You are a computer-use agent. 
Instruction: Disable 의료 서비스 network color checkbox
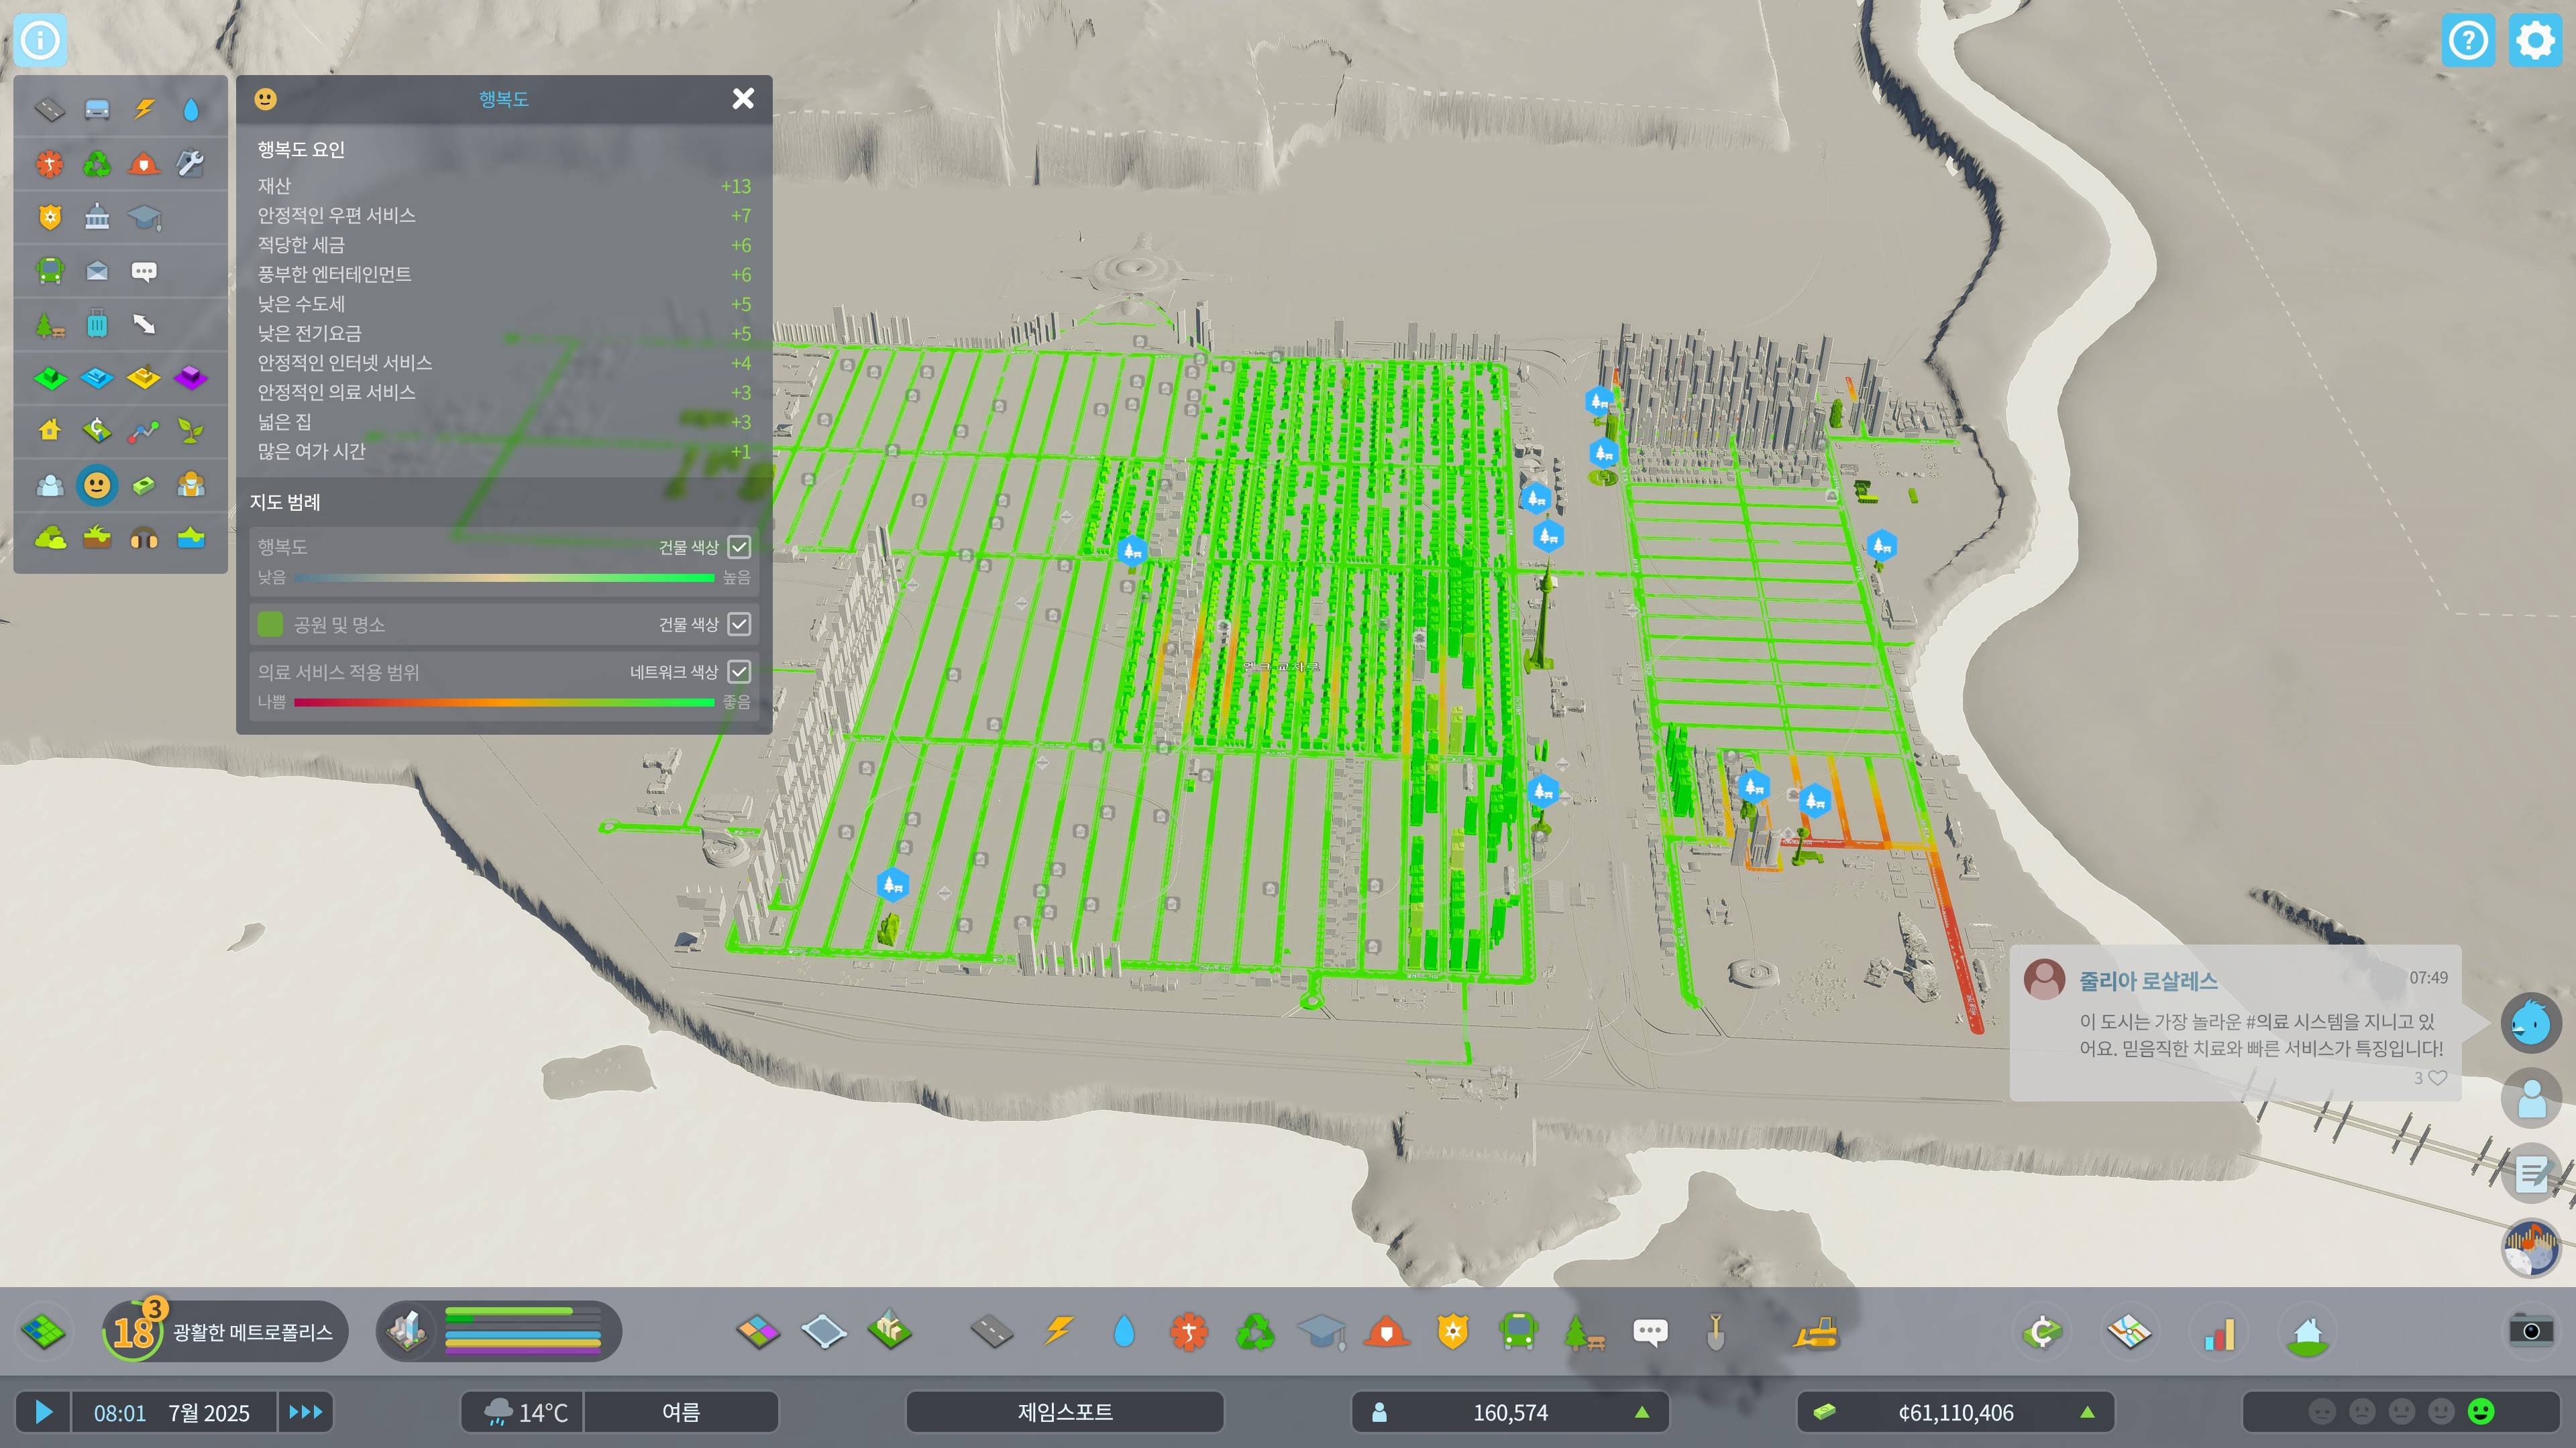(739, 672)
